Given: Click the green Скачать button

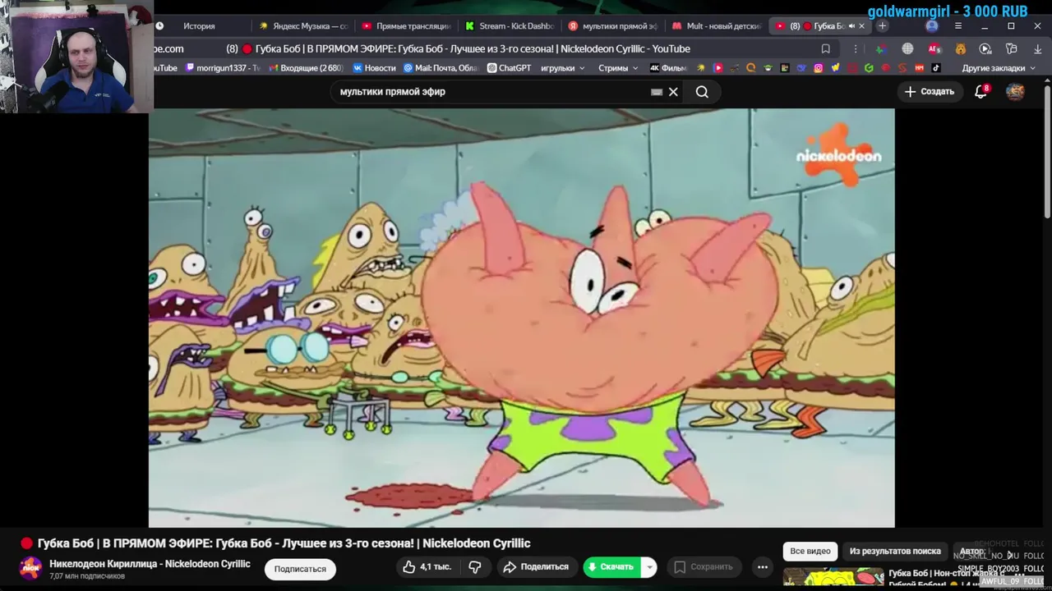Looking at the screenshot, I should [x=611, y=567].
